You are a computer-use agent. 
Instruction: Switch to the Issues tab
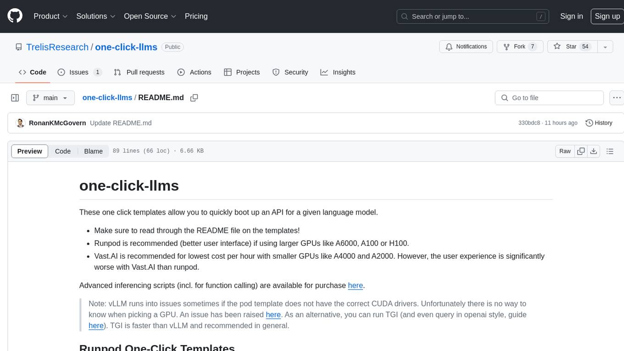[79, 72]
